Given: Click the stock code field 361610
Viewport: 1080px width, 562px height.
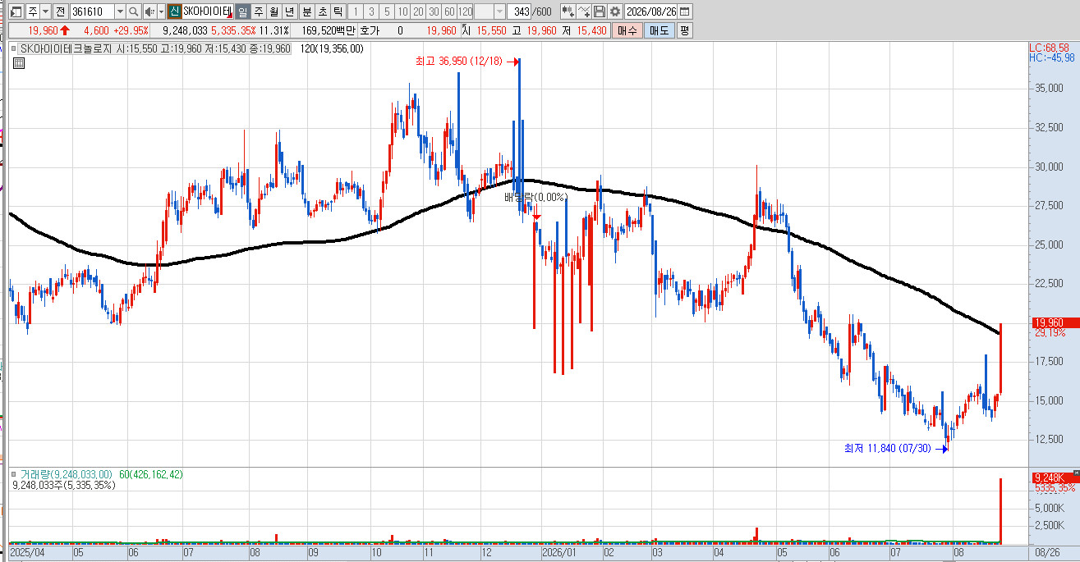Looking at the screenshot, I should pyautogui.click(x=91, y=11).
